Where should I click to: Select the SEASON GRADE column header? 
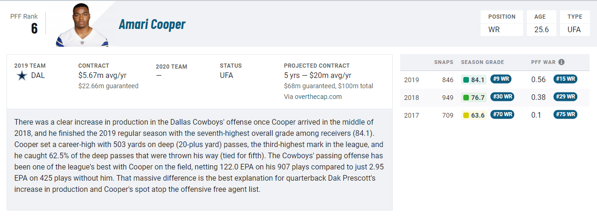pyautogui.click(x=482, y=62)
